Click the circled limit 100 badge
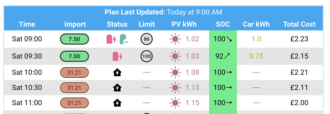The height and width of the screenshot is (114, 330). 147,56
